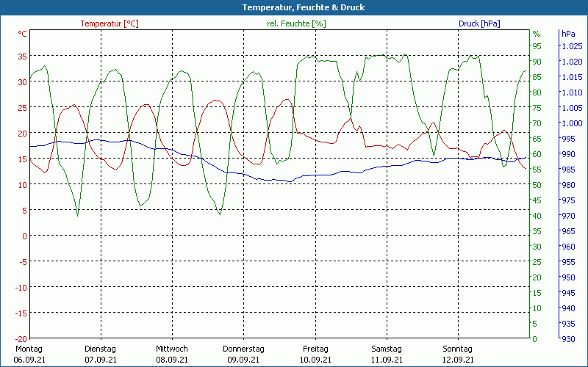Click the 'Dienstag' day label
This screenshot has height=367, width=588.
tap(100, 349)
